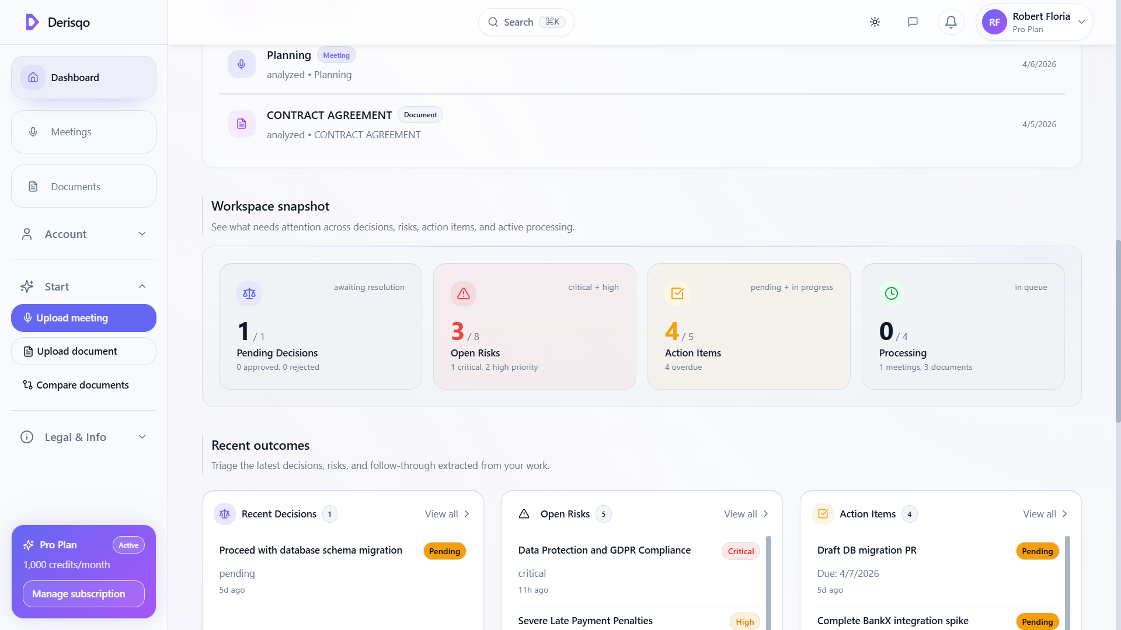This screenshot has height=630, width=1121.
Task: Collapse the Start section chevron
Action: (x=142, y=286)
